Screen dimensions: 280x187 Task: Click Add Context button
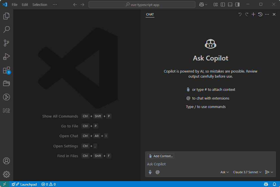pos(161,156)
